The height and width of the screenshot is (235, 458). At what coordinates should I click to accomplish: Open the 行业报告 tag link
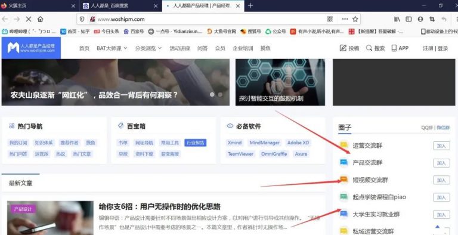pos(196,143)
